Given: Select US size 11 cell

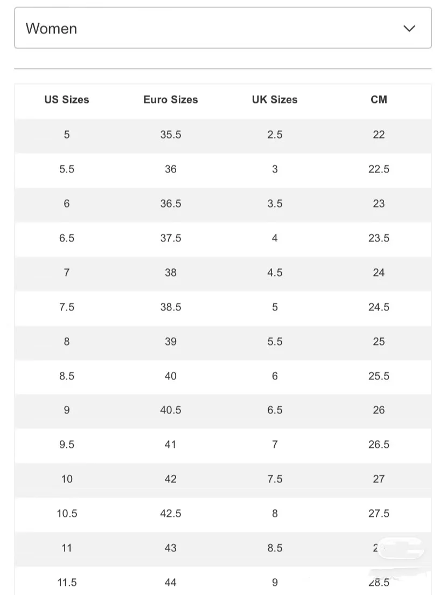Looking at the screenshot, I should coord(67,548).
